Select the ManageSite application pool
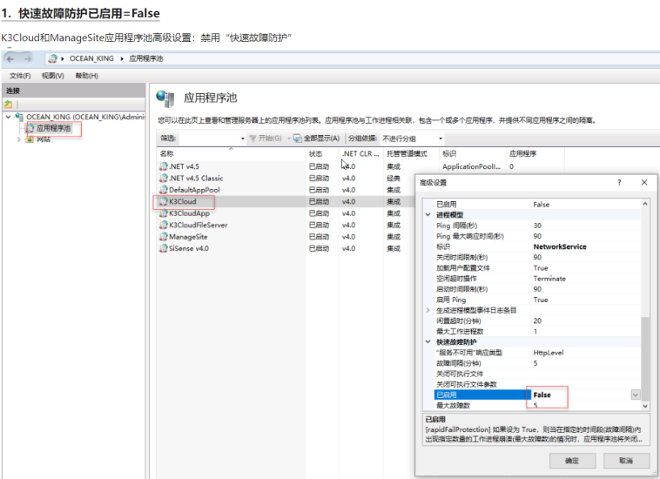660x479 pixels. [x=187, y=236]
